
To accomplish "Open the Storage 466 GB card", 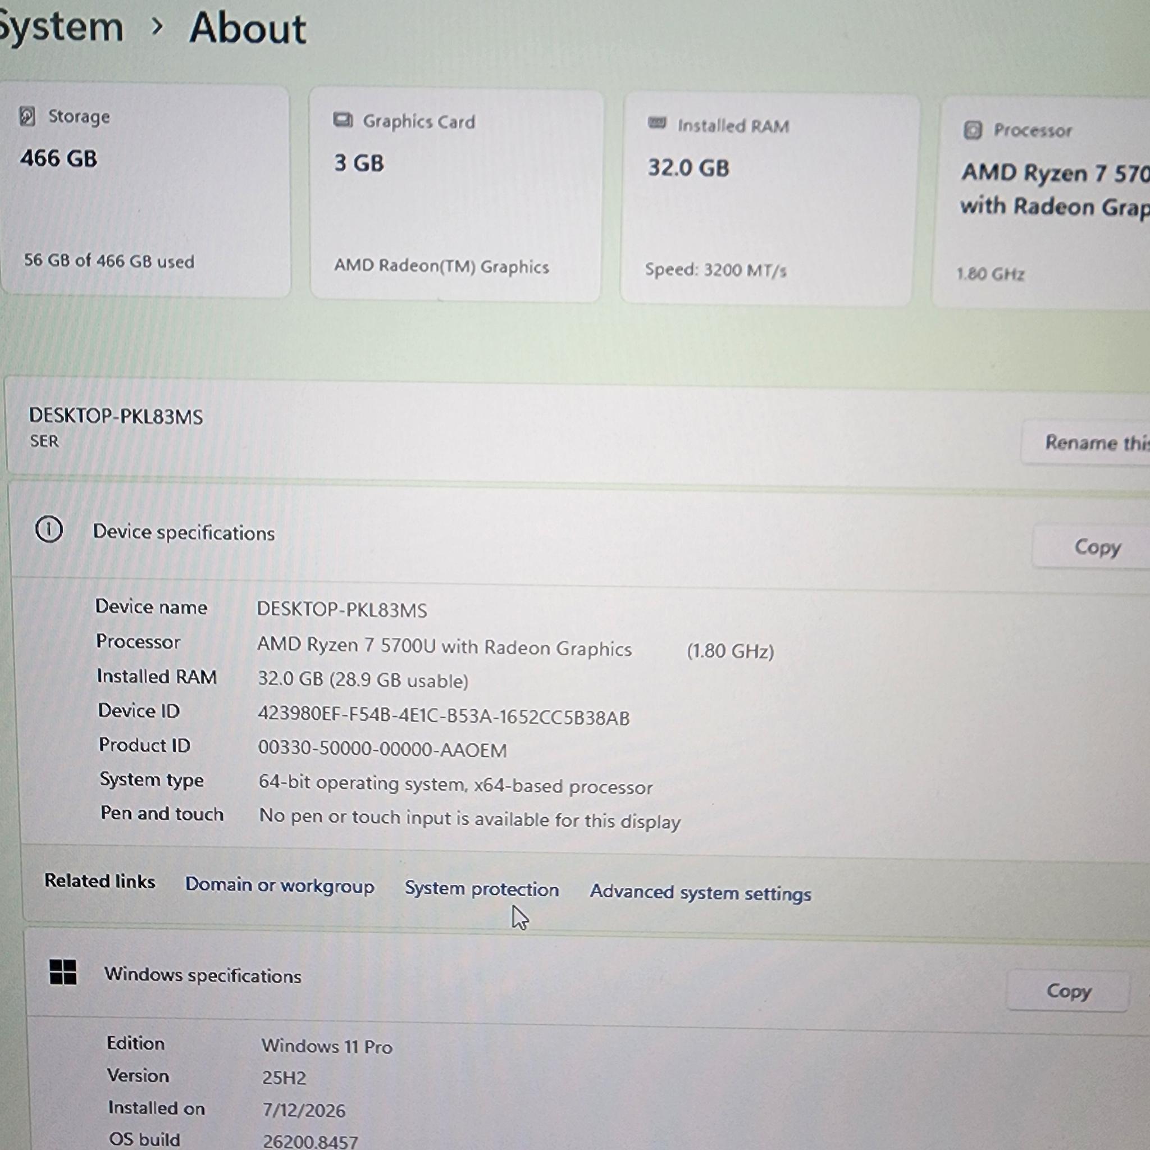I will [x=146, y=190].
